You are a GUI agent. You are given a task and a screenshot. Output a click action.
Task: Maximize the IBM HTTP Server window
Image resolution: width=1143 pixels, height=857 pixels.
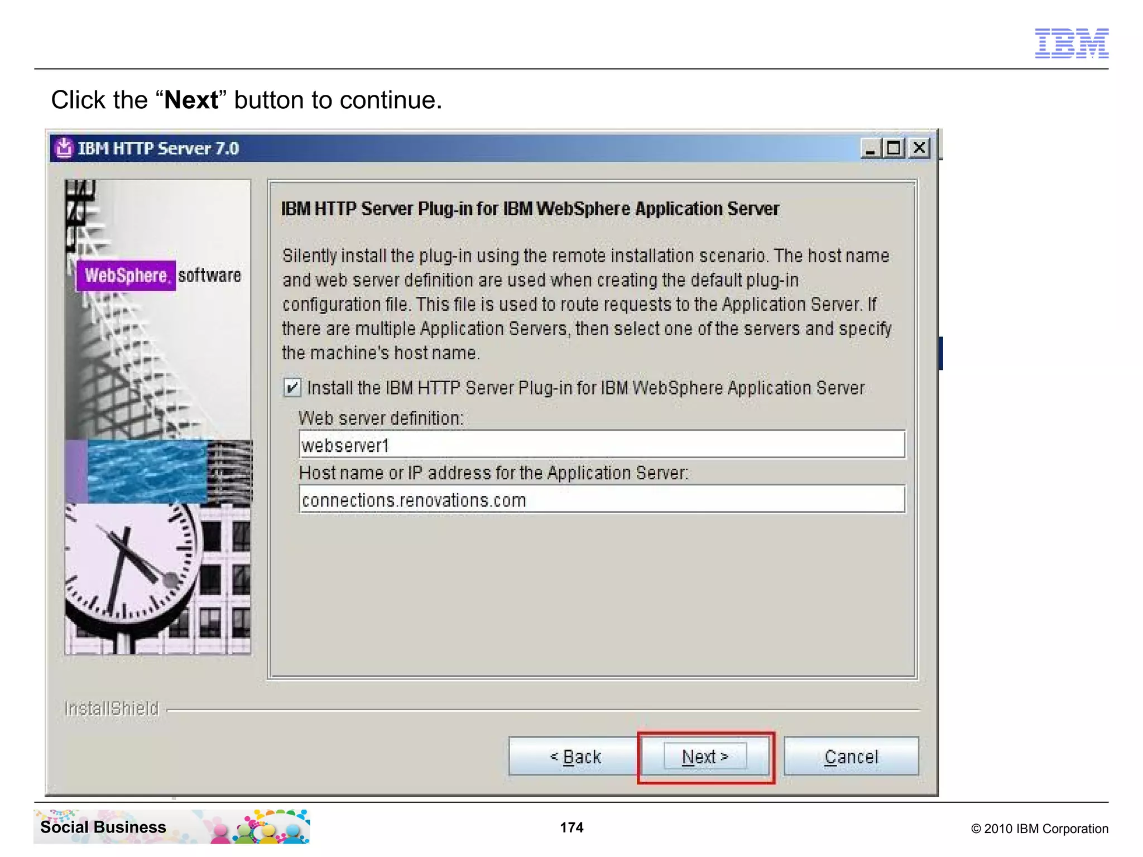coord(894,148)
